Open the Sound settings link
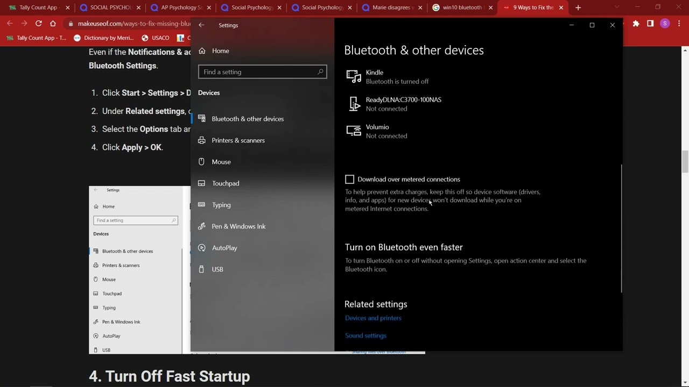Screen dimensions: 689x387 coord(365,335)
